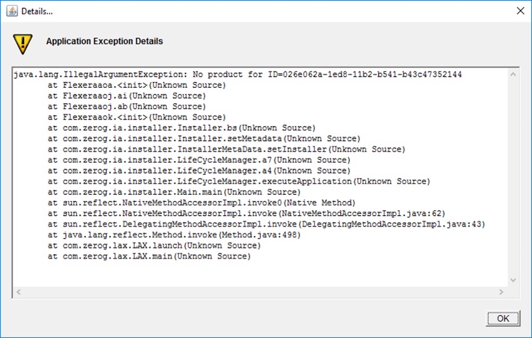The image size is (532, 338).
Task: Place cursor in the IllegalArgumentException message line
Action: pos(237,74)
